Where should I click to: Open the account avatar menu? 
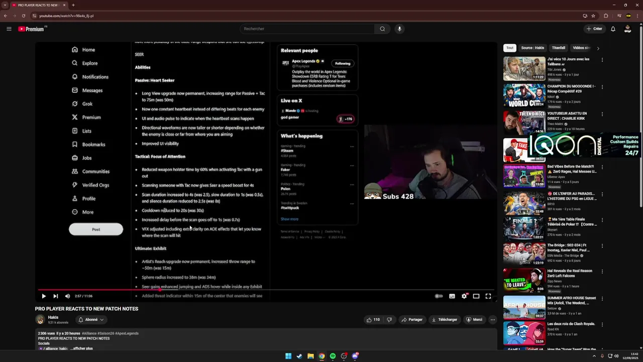coord(627,29)
